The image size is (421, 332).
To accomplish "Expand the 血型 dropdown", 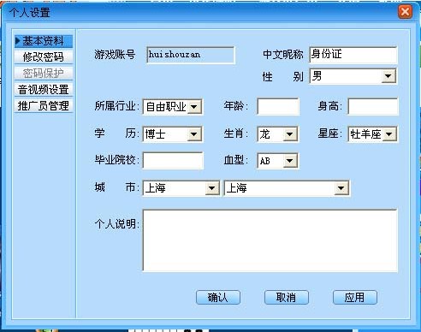I will point(278,161).
